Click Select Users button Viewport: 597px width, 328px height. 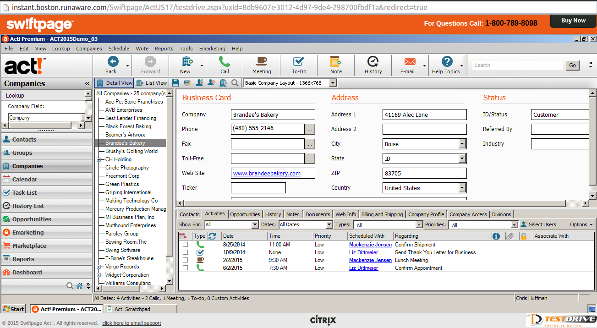pyautogui.click(x=538, y=224)
